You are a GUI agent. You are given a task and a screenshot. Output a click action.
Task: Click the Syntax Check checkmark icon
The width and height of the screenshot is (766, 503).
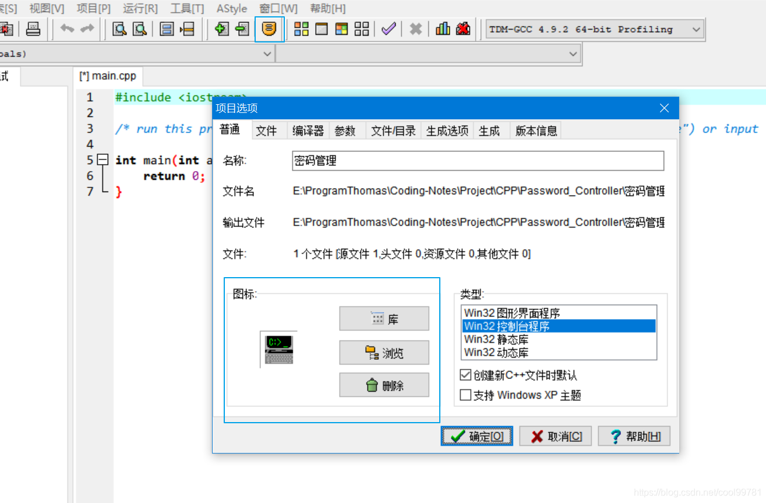[x=389, y=29]
